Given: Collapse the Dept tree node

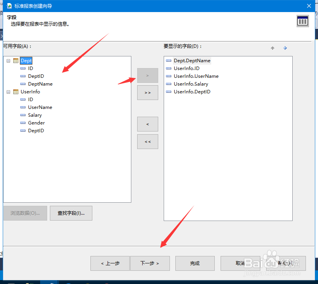Looking at the screenshot, I should click(8, 61).
